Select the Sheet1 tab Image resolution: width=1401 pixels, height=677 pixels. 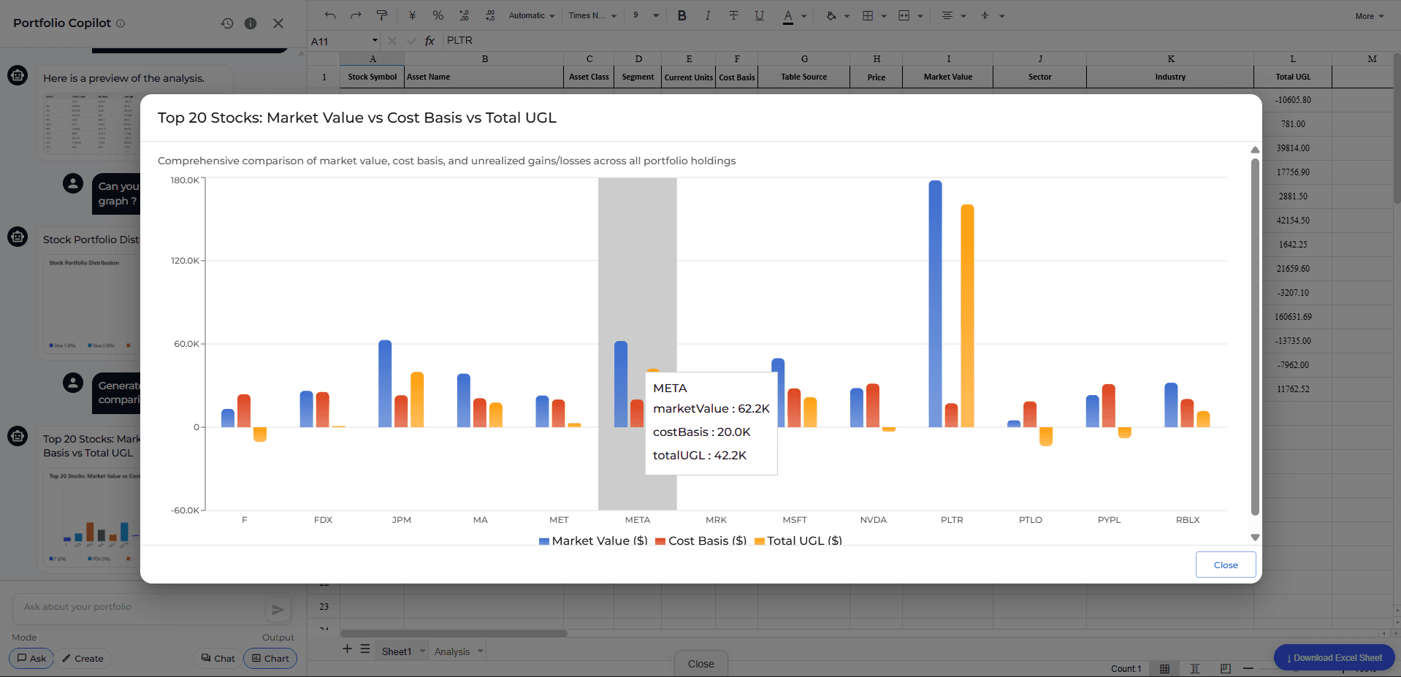(x=396, y=651)
